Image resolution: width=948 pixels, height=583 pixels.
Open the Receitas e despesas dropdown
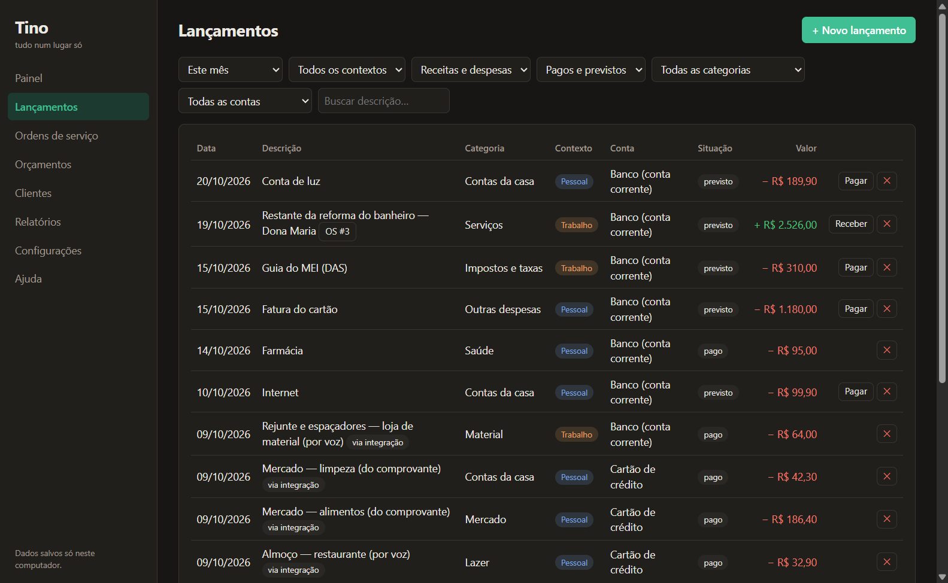pos(471,70)
